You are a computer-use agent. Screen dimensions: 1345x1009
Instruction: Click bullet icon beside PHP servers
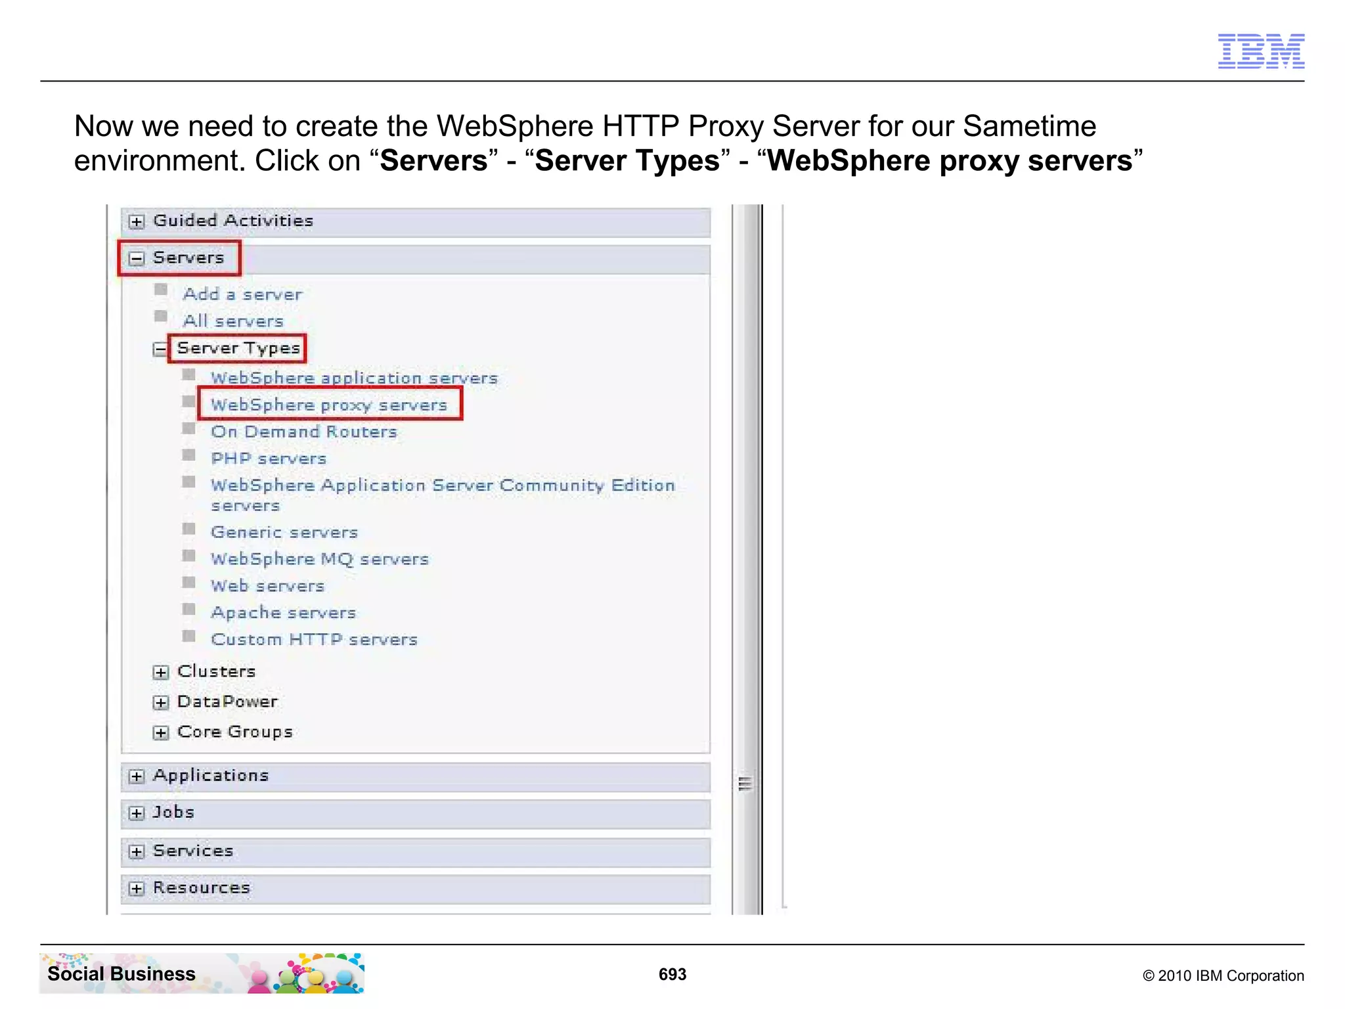coord(189,455)
